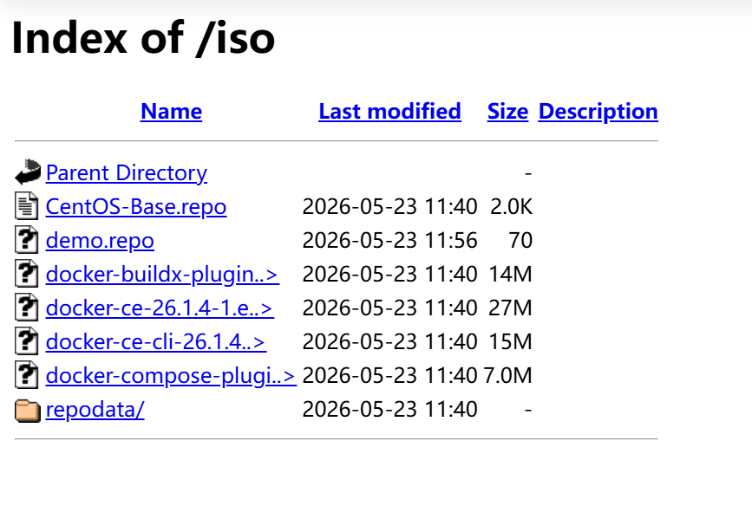Click the text file icon beside CentOS-Base.repo
This screenshot has width=752, height=525.
coord(26,206)
